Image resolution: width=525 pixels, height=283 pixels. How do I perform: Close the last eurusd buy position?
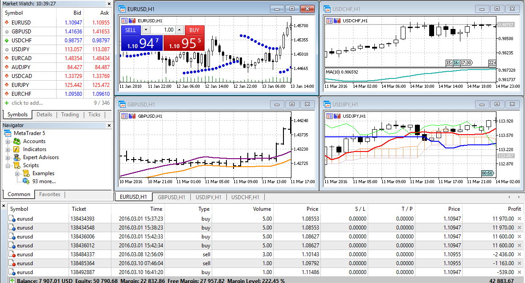(x=520, y=272)
